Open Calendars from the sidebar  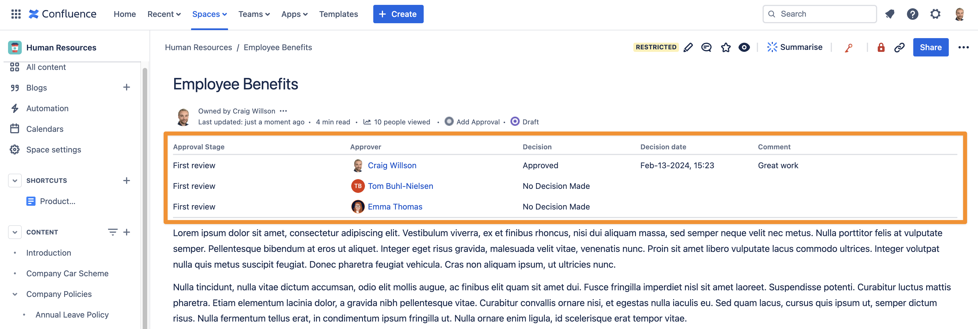[x=44, y=129]
